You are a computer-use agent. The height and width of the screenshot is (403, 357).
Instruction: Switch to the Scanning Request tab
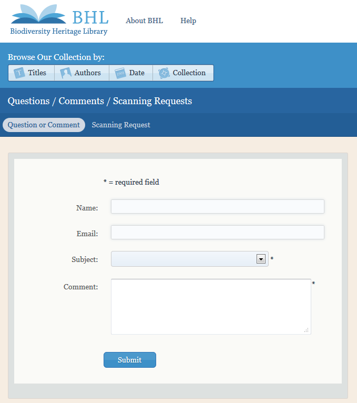coord(121,125)
